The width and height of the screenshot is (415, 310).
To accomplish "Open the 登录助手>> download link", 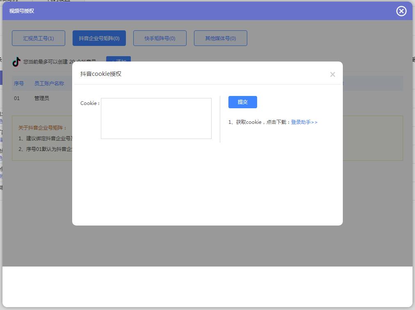I will click(x=304, y=122).
